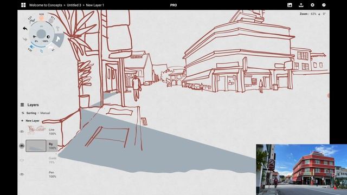This screenshot has width=347, height=195.
Task: Click the Guide layer name
Action: [53, 158]
